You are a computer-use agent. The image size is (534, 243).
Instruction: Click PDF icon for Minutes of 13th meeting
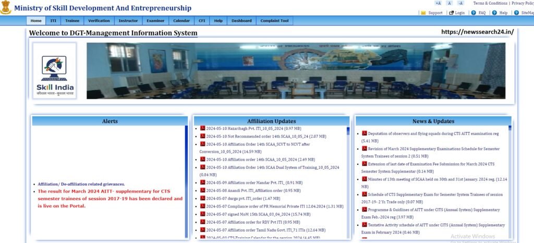click(365, 179)
